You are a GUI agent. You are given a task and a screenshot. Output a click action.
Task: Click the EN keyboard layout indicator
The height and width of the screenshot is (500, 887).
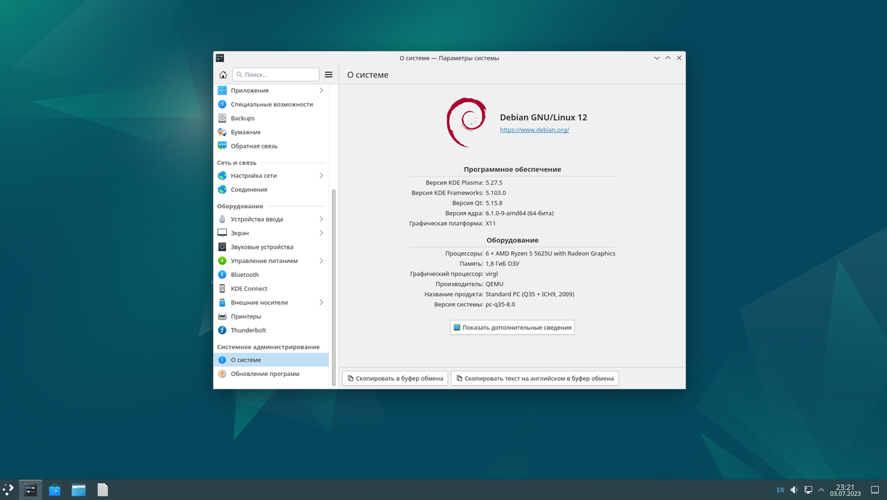(780, 490)
